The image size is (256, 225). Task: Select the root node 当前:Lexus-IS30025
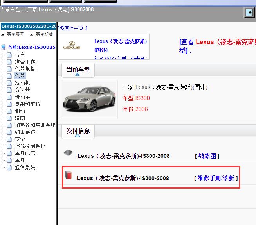click(x=31, y=47)
